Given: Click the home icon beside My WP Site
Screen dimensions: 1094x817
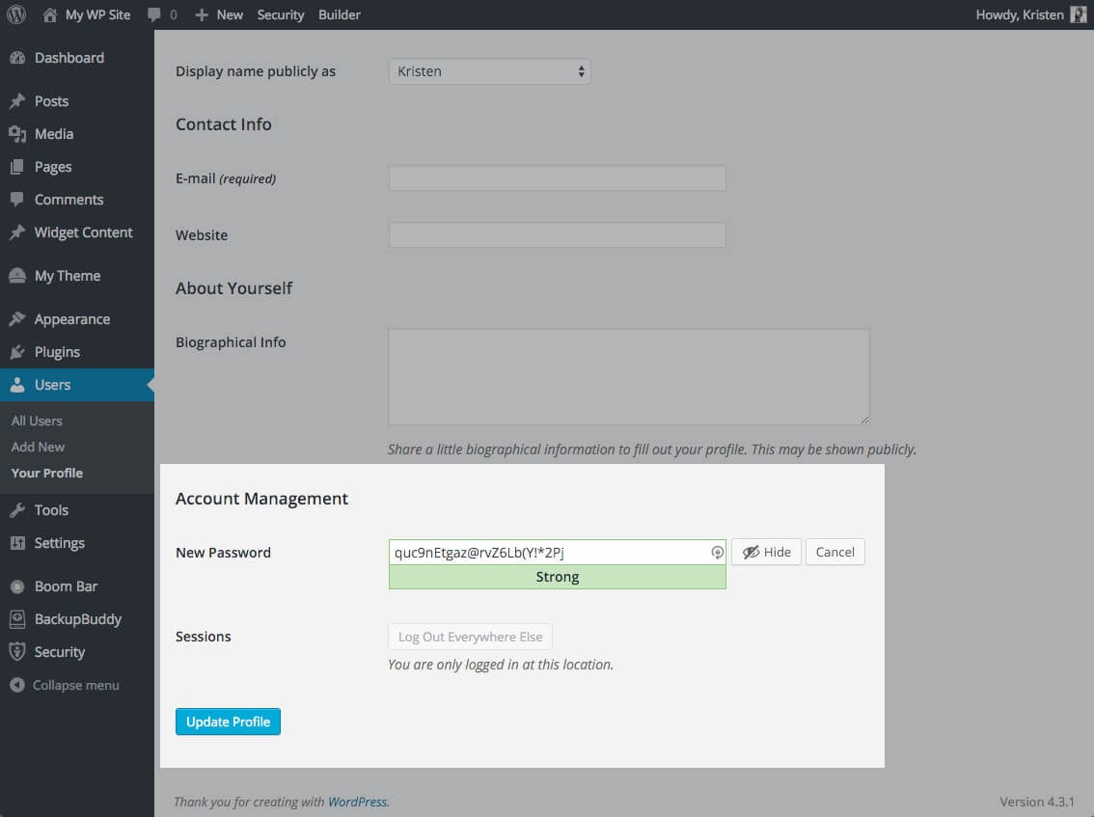Looking at the screenshot, I should pos(49,14).
